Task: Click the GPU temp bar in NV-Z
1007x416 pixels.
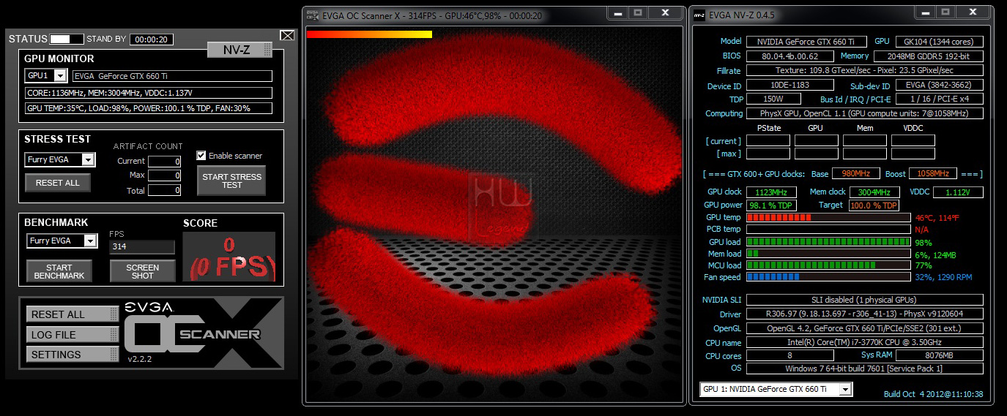Action: [x=828, y=217]
